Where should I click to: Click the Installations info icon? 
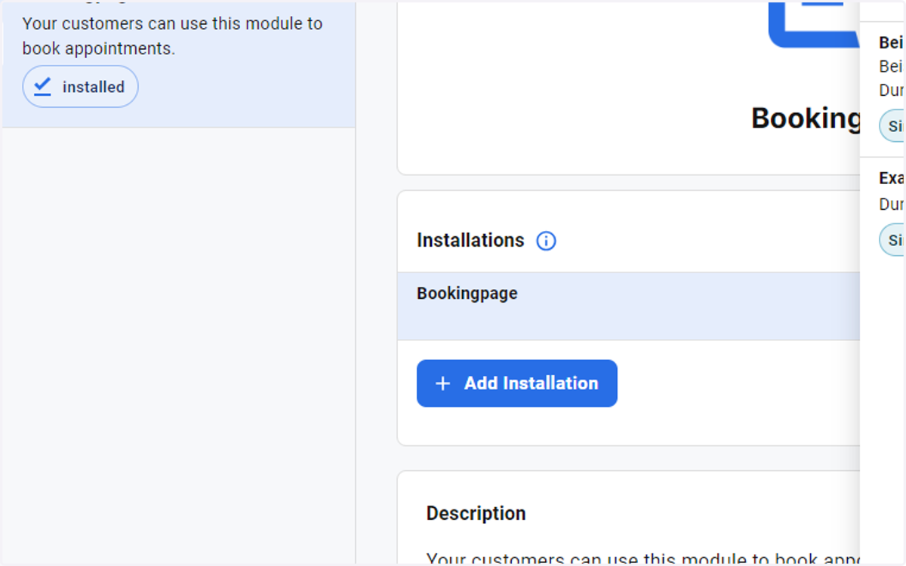(x=546, y=241)
